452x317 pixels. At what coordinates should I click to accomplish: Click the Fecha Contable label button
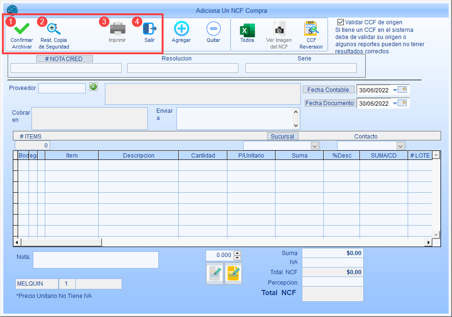(x=329, y=90)
